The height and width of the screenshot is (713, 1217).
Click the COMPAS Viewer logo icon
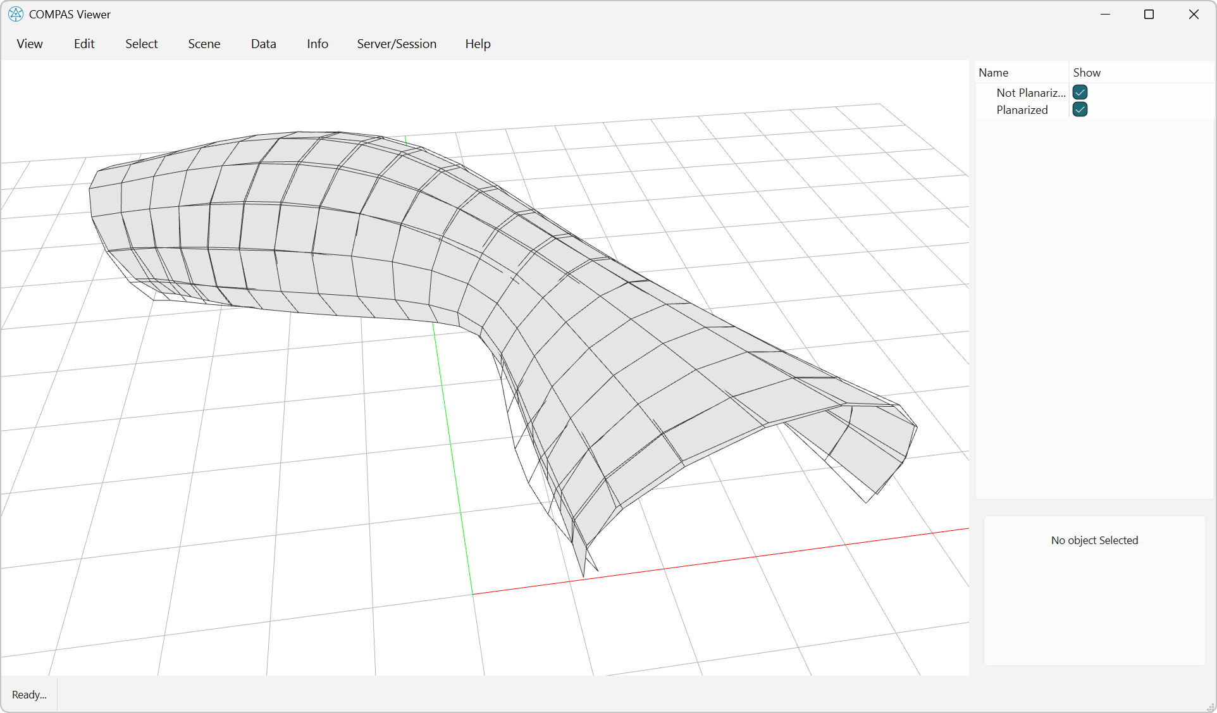click(x=15, y=14)
